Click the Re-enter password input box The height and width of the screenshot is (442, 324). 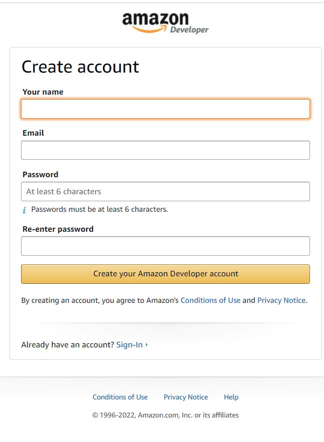(165, 246)
